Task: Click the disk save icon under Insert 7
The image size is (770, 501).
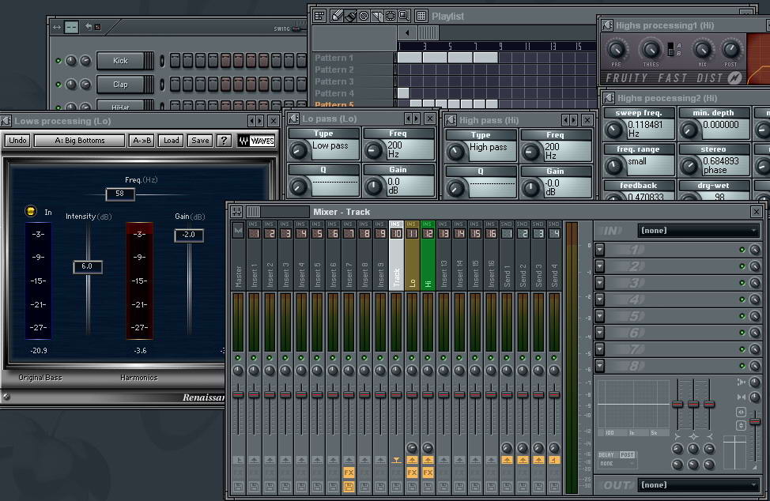Action: 349,487
